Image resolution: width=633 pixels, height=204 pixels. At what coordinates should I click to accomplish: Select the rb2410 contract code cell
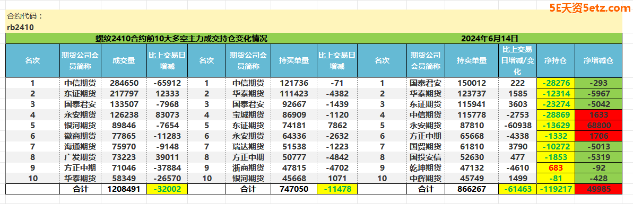(20, 28)
